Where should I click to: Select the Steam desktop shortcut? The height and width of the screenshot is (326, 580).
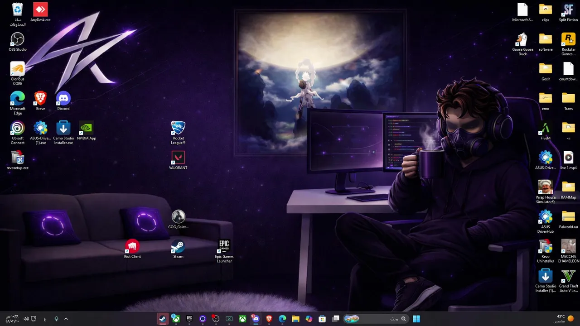pyautogui.click(x=178, y=249)
